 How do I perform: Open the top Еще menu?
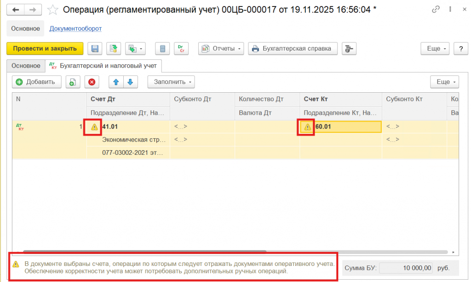pyautogui.click(x=435, y=49)
